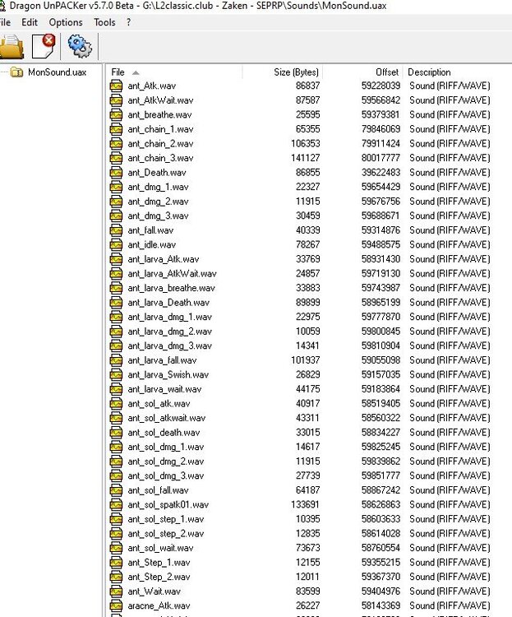Open the Options gear toolbar icon
The height and width of the screenshot is (617, 512).
click(x=79, y=46)
